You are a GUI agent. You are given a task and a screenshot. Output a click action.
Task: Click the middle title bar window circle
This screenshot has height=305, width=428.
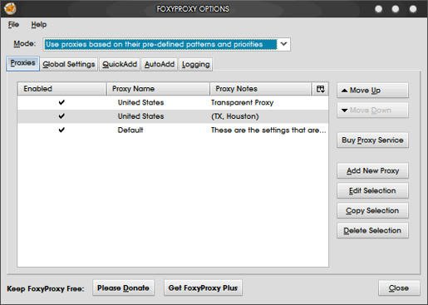pyautogui.click(x=396, y=9)
